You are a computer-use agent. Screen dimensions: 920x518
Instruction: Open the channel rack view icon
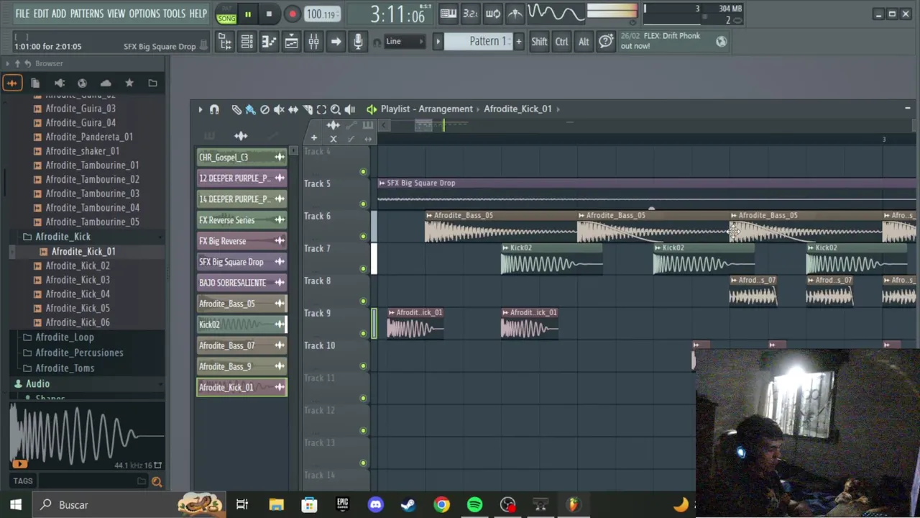[247, 42]
